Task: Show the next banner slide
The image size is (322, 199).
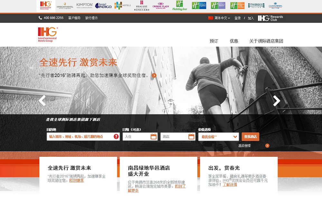Action: [x=277, y=101]
